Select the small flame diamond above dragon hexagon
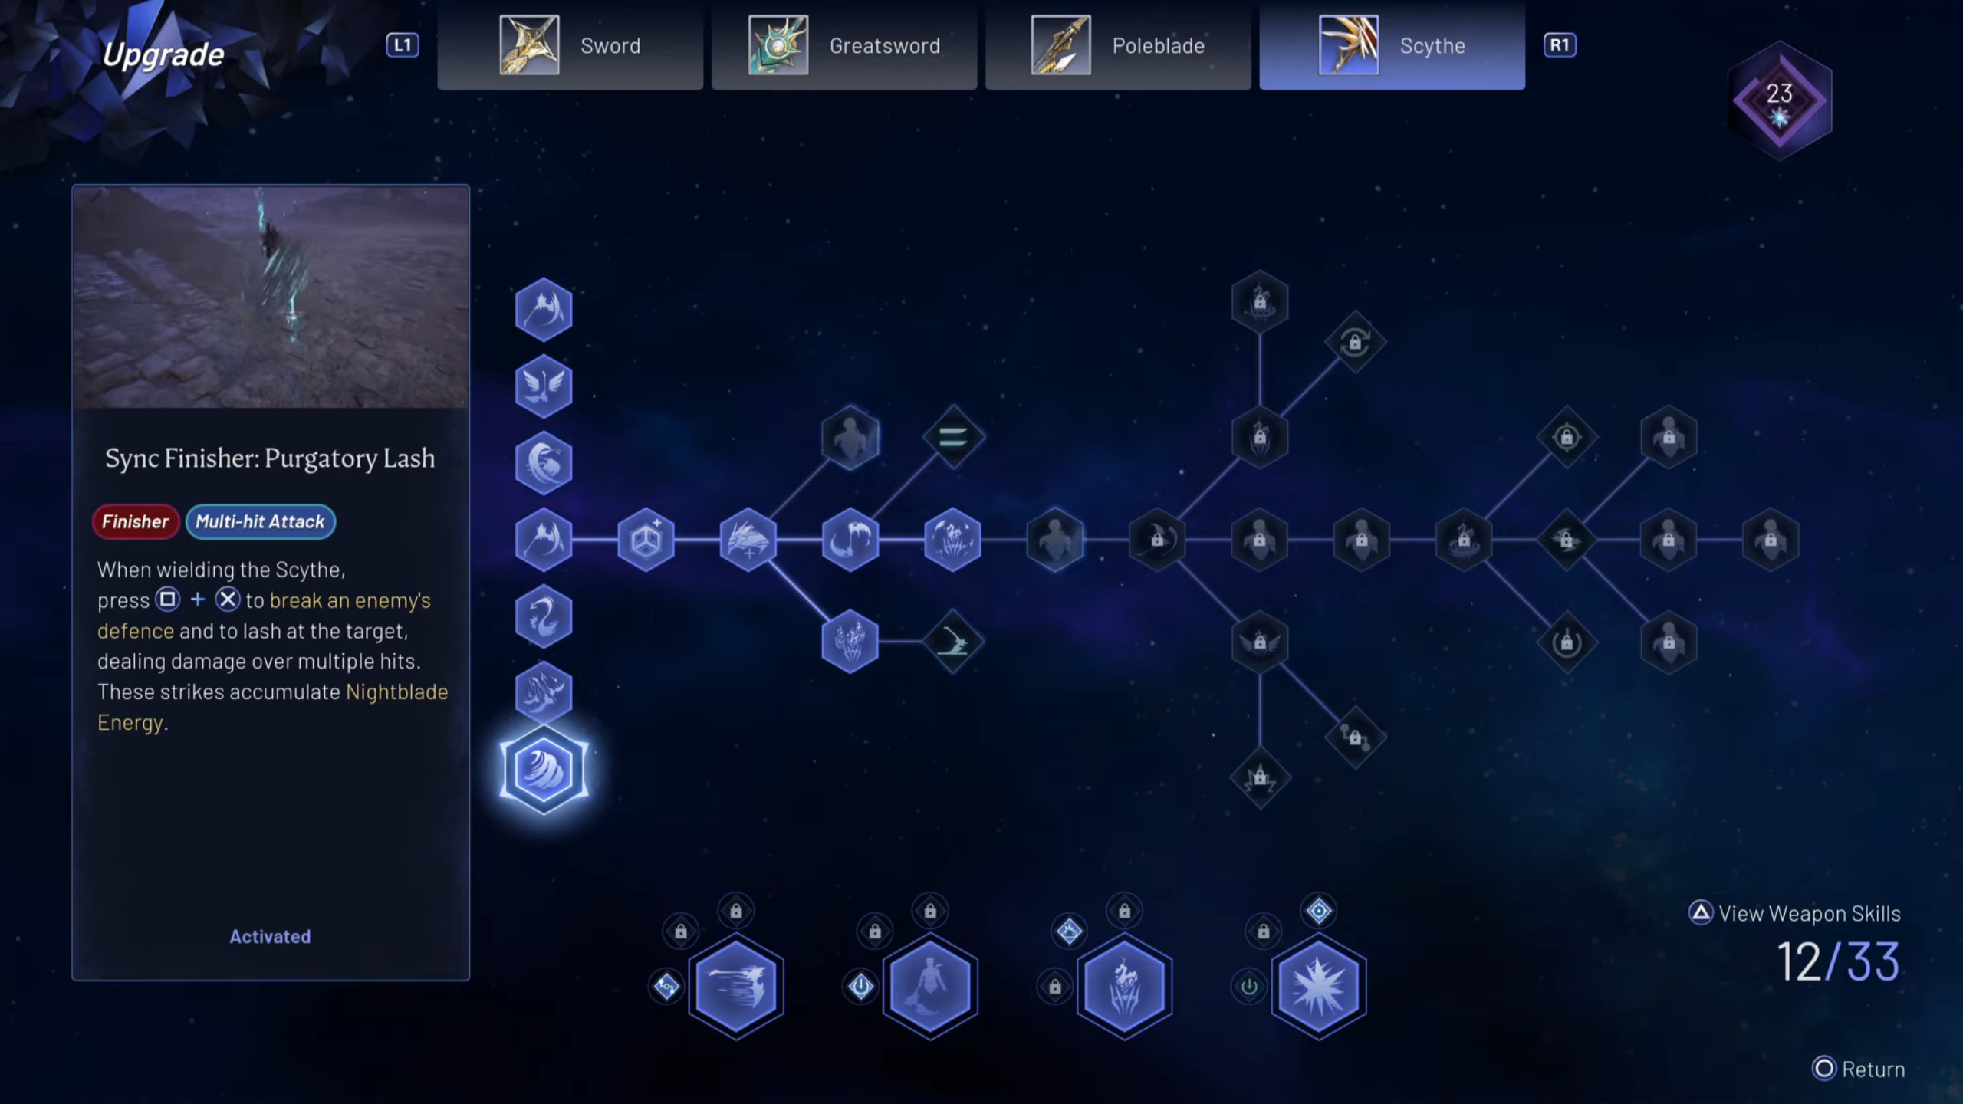The image size is (1963, 1104). pos(1069,932)
